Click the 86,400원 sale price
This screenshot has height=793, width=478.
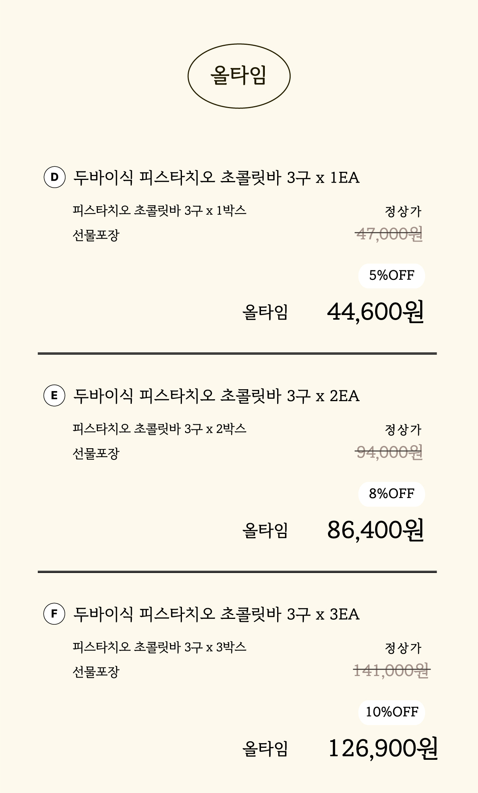click(x=375, y=530)
